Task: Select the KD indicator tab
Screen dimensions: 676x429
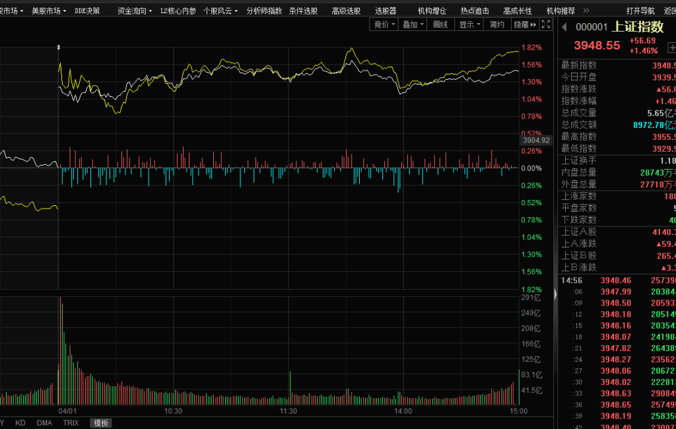Action: click(20, 422)
